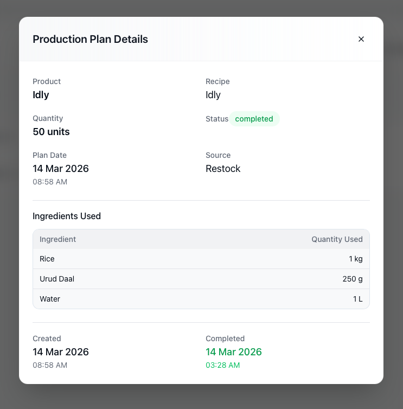This screenshot has height=409, width=403.
Task: Click the Created date 14 Mar 2026
Action: (61, 352)
